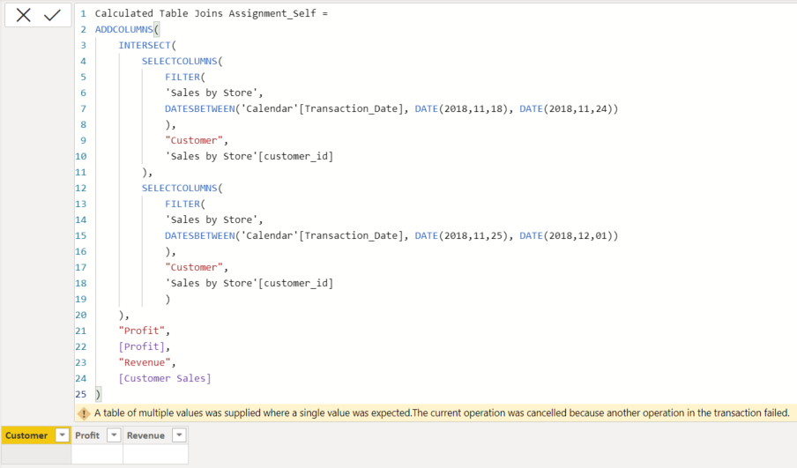Viewport: 797px width, 468px height.
Task: Click DATE(2018,12,01) on line 15
Action: click(x=566, y=236)
